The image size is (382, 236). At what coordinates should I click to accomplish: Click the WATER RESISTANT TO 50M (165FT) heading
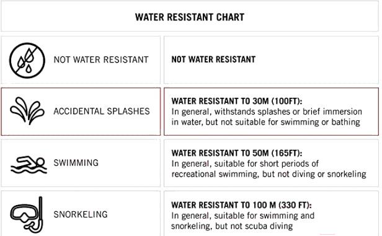pyautogui.click(x=237, y=153)
